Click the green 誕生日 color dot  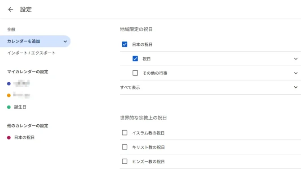9,107
